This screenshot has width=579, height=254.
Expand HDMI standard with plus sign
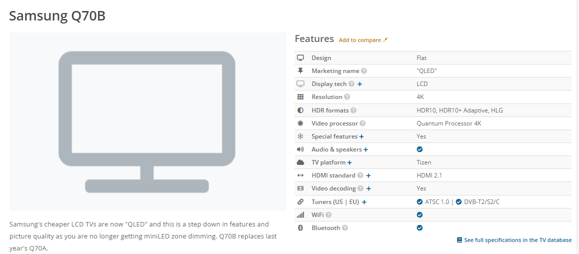pyautogui.click(x=368, y=175)
